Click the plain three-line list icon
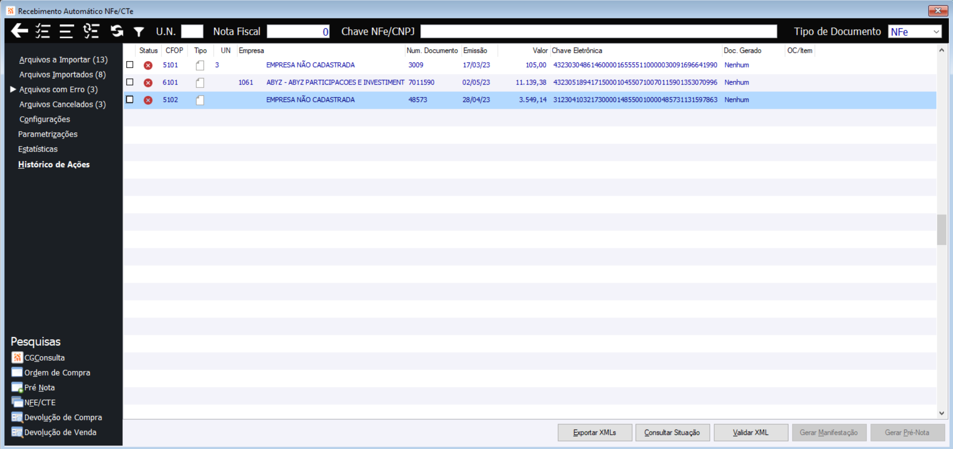This screenshot has height=449, width=953. tap(66, 31)
